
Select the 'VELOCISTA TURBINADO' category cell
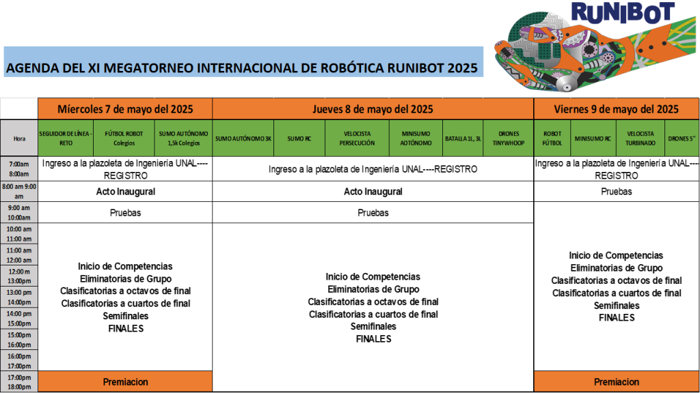(x=640, y=139)
